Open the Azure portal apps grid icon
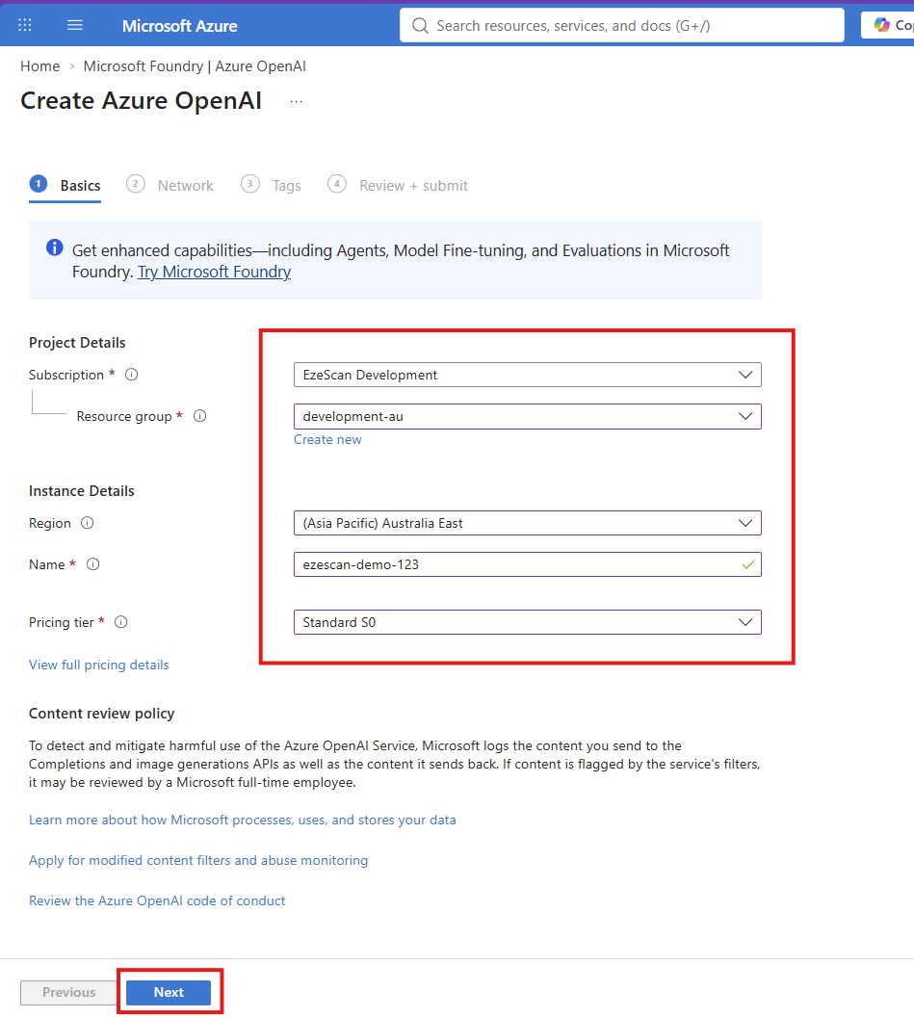The image size is (914, 1017). [25, 25]
